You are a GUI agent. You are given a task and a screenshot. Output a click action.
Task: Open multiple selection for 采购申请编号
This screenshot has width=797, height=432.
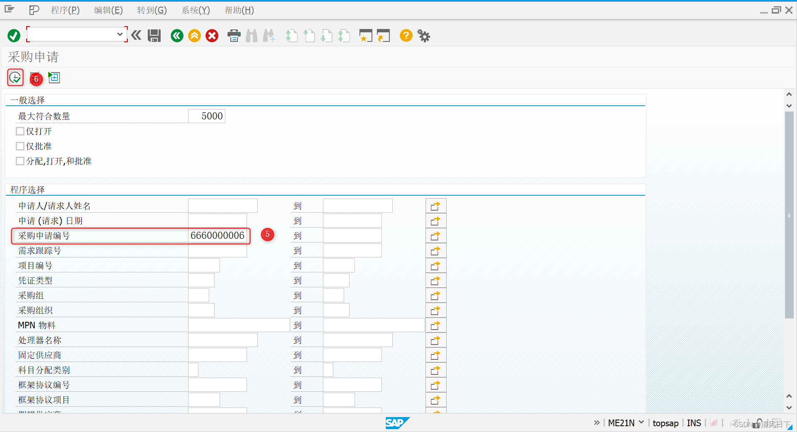click(436, 235)
